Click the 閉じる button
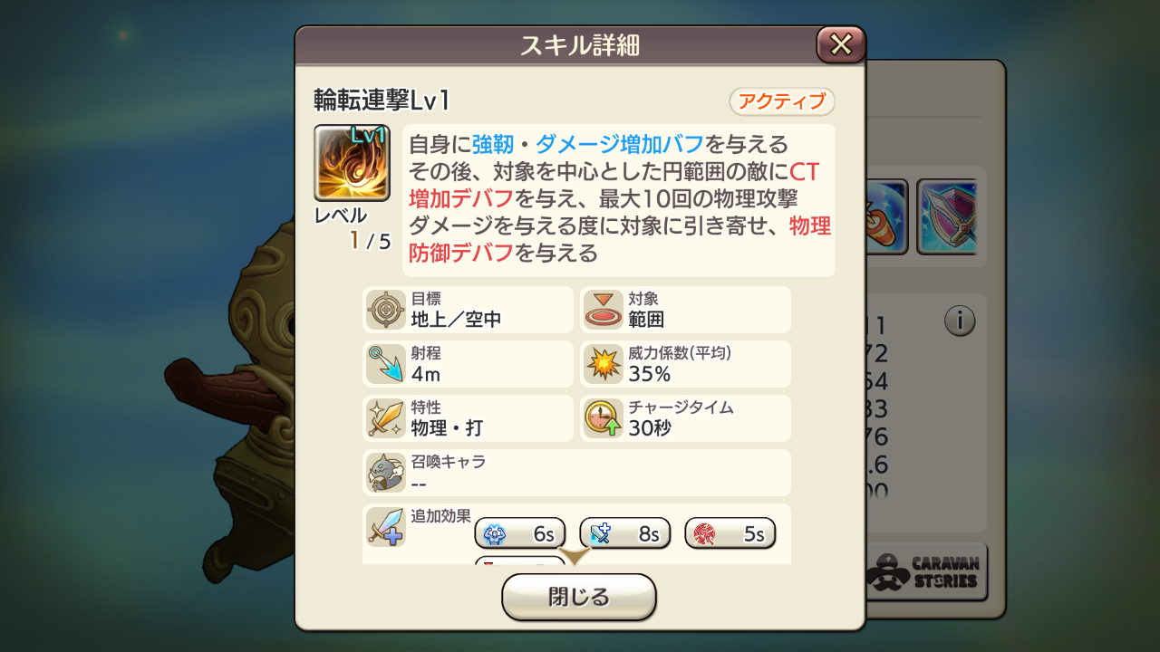The image size is (1160, 652). tap(579, 598)
